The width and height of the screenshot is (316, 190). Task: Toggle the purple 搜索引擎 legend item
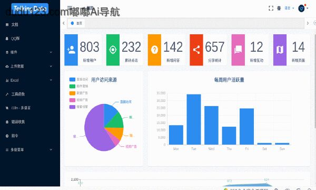coord(78,107)
